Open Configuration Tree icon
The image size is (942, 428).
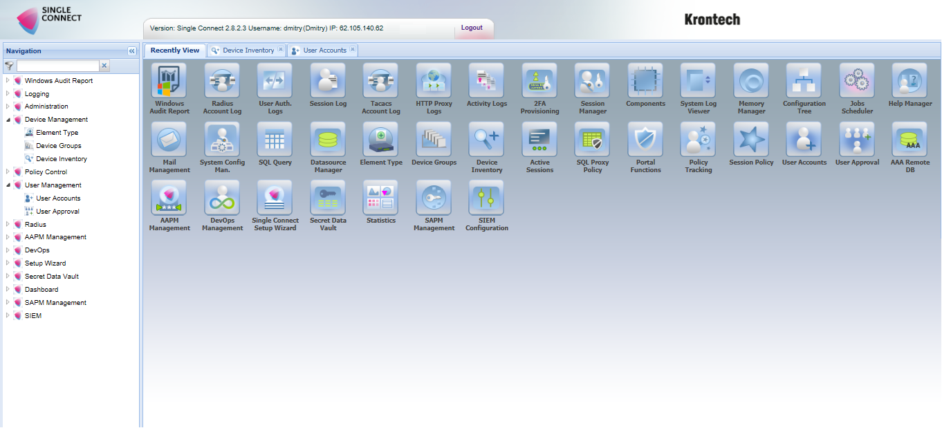point(804,81)
